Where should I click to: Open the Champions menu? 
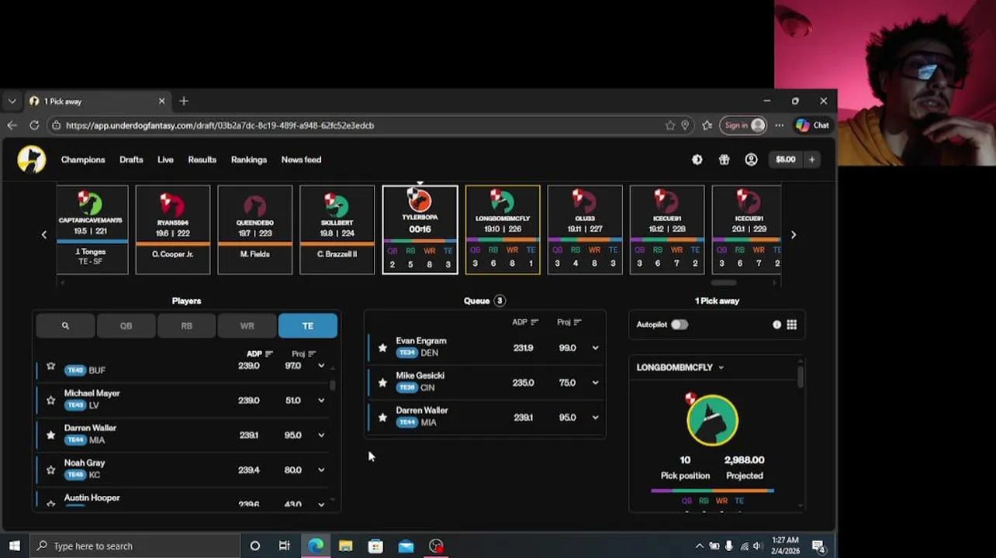pyautogui.click(x=83, y=160)
